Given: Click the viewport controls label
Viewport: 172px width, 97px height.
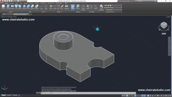Looking at the screenshot, I should (9, 17).
